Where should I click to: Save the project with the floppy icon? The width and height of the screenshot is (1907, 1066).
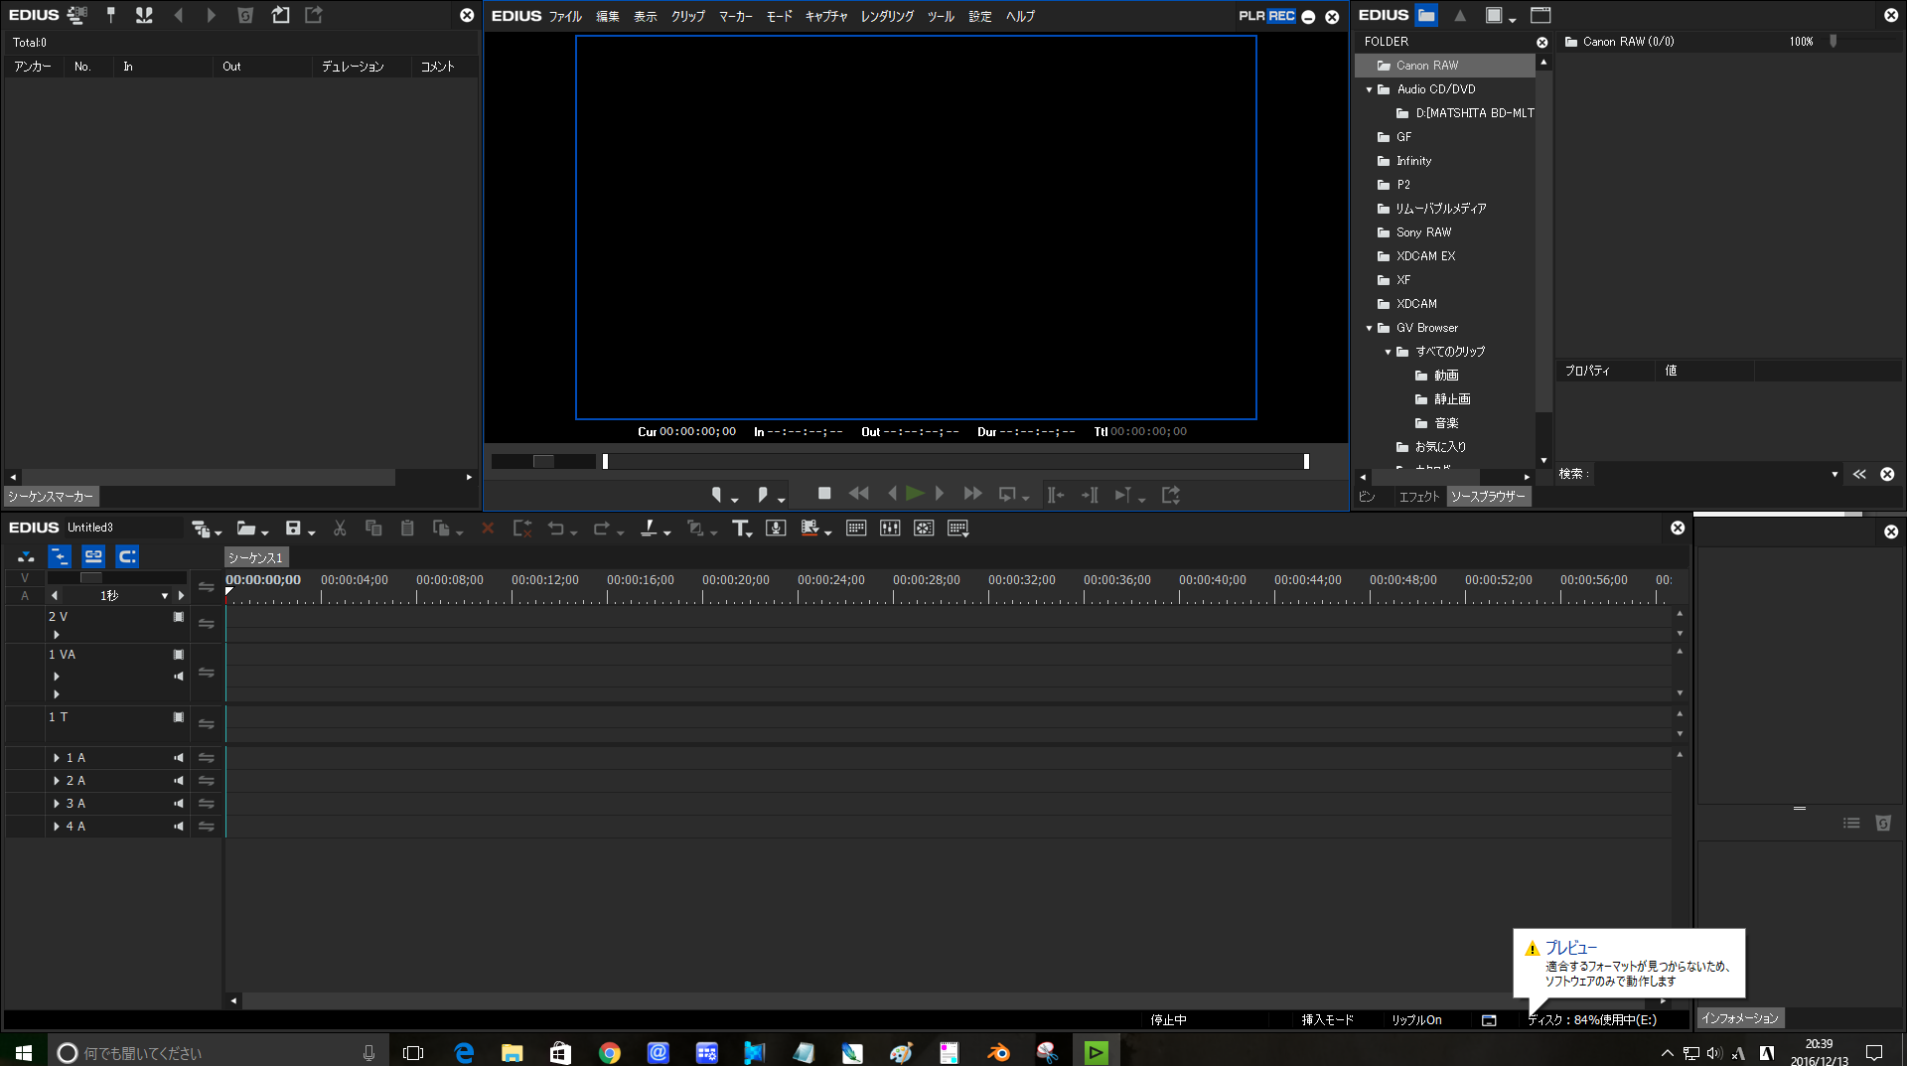292,529
